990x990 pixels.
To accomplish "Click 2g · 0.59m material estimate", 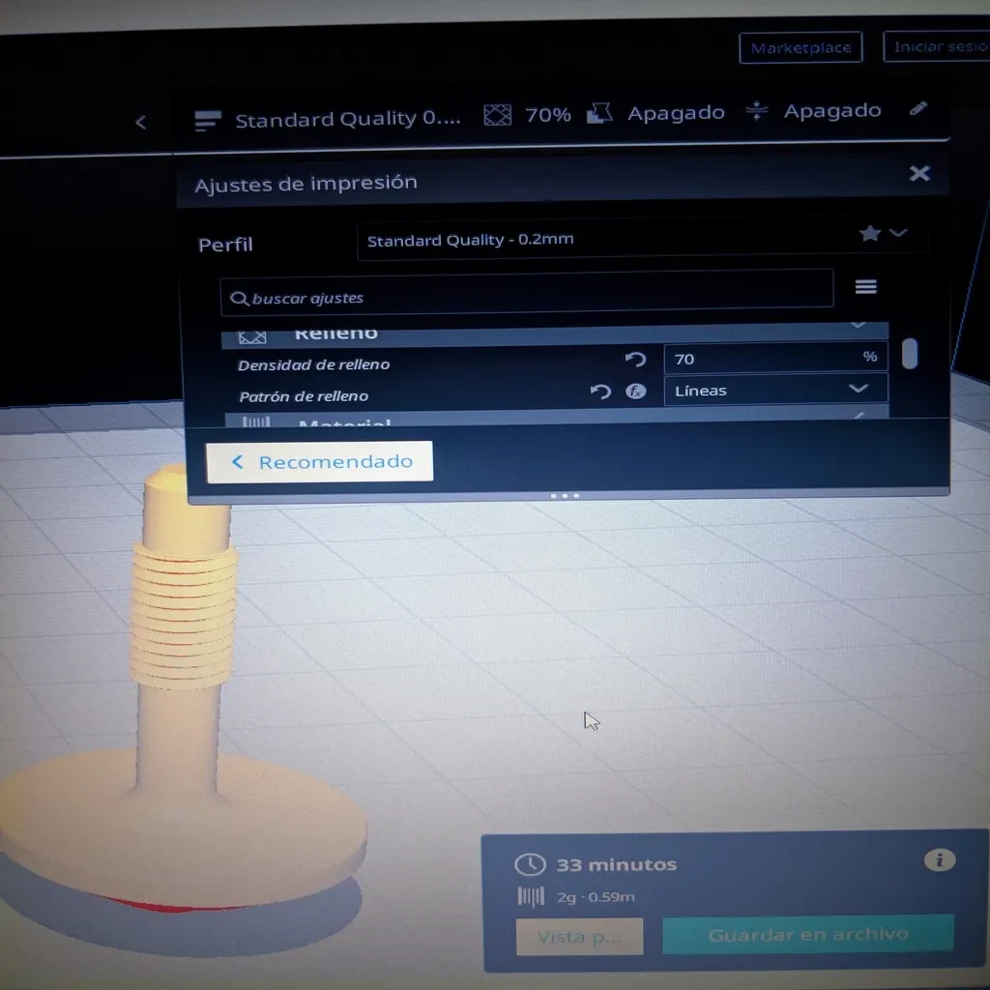I will click(596, 896).
